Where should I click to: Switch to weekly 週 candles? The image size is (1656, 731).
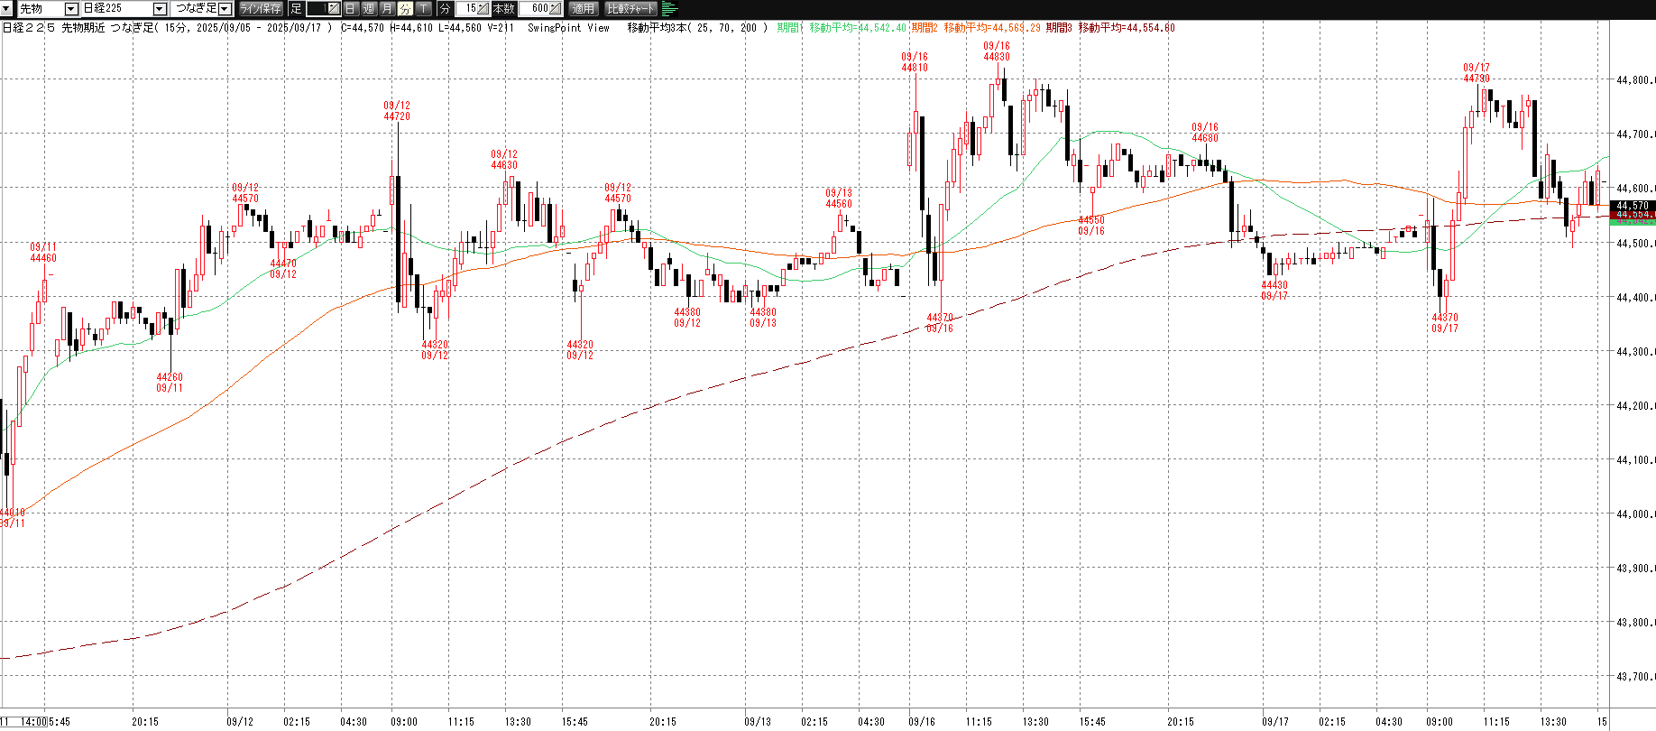point(369,9)
